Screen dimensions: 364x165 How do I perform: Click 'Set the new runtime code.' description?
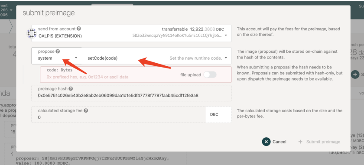pyautogui.click(x=196, y=58)
